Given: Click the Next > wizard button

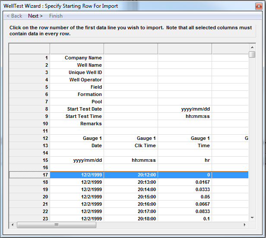Looking at the screenshot, I should 35,16.
